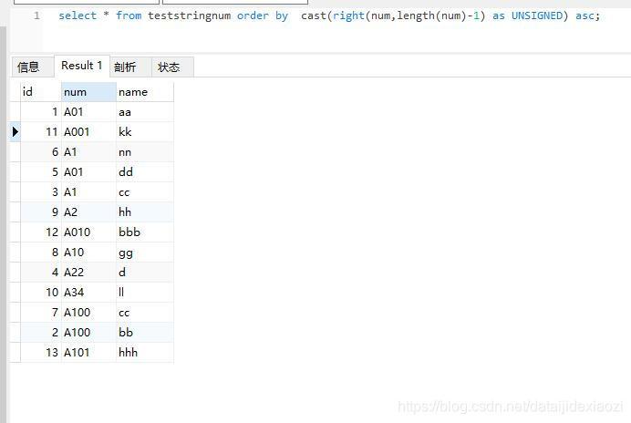Click the 'teststringnum' table name in query
The image size is (631, 423).
click(189, 15)
